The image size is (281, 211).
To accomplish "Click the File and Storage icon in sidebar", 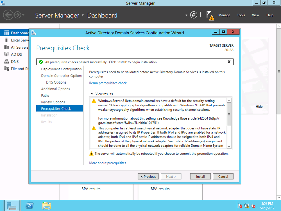I will coord(6,69).
